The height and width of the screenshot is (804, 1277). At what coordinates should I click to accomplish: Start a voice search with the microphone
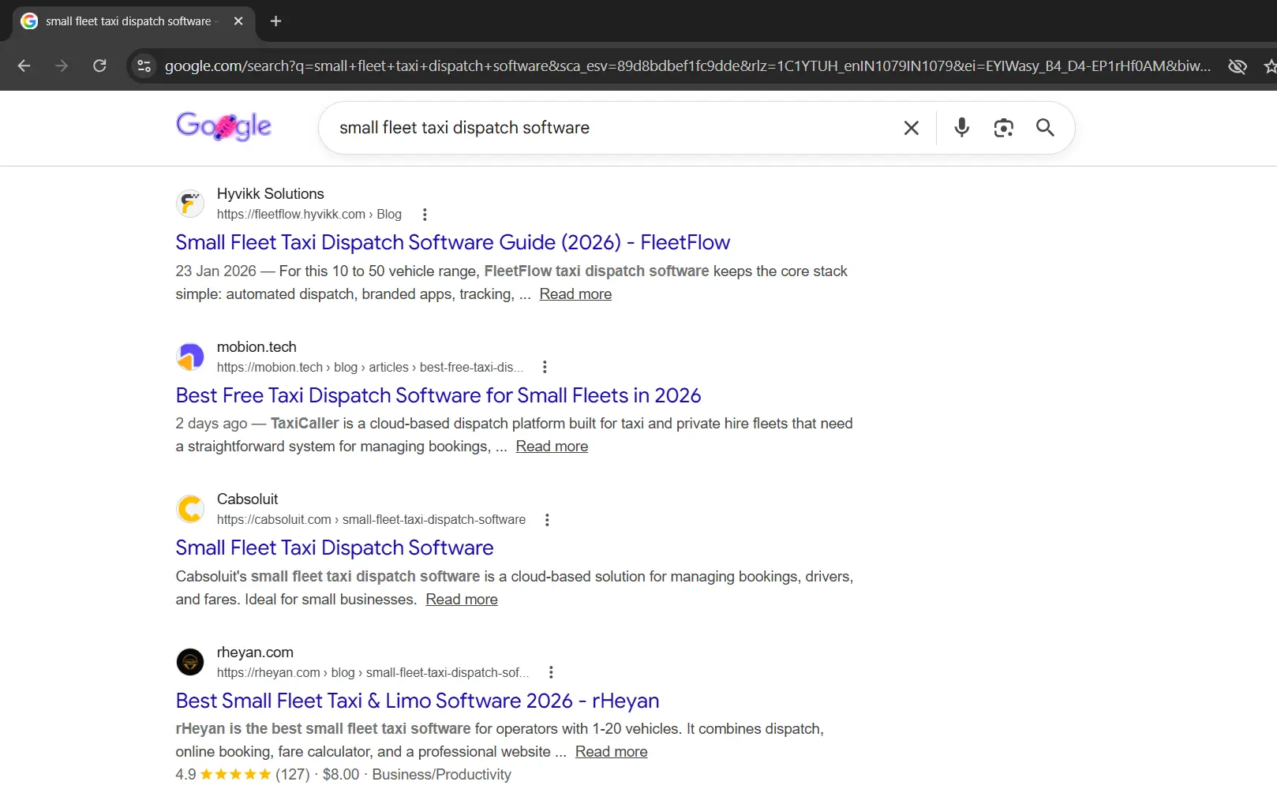961,128
